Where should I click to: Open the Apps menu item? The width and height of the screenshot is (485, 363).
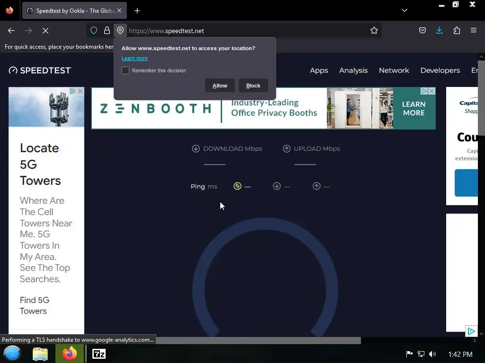coord(319,70)
